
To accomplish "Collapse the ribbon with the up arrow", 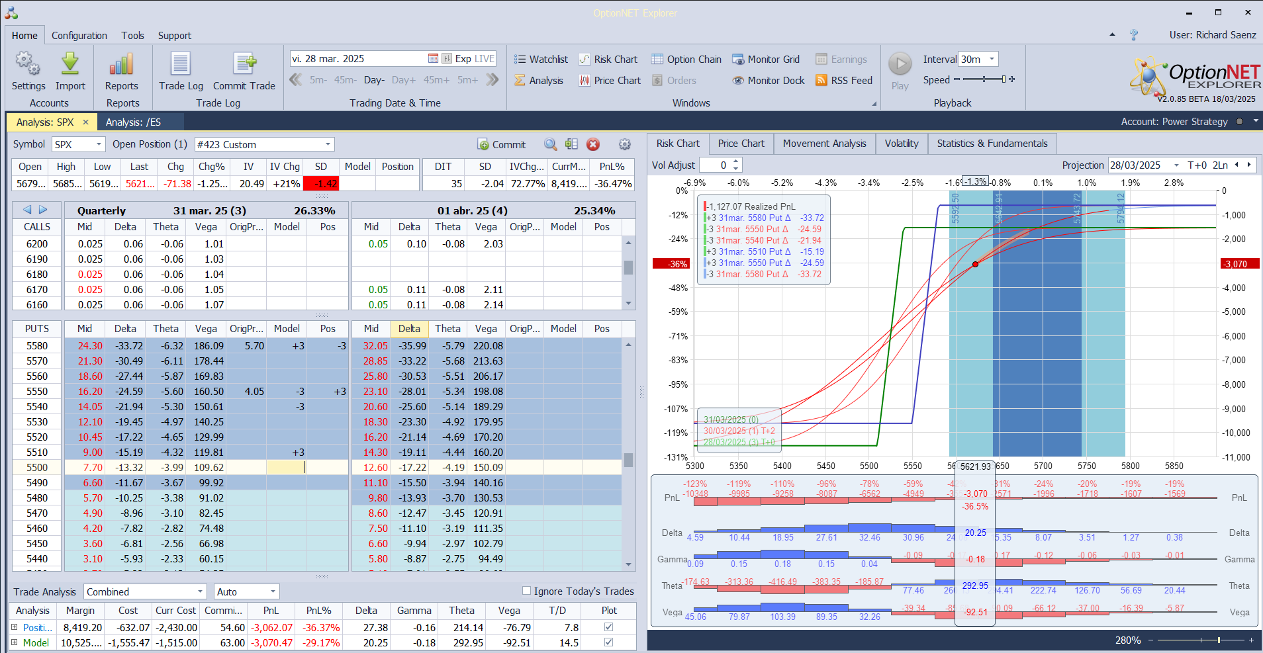I will tap(1112, 35).
